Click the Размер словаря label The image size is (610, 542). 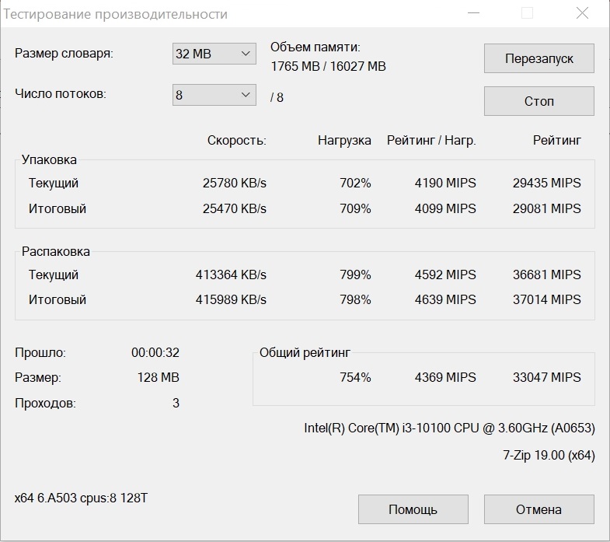pyautogui.click(x=64, y=54)
